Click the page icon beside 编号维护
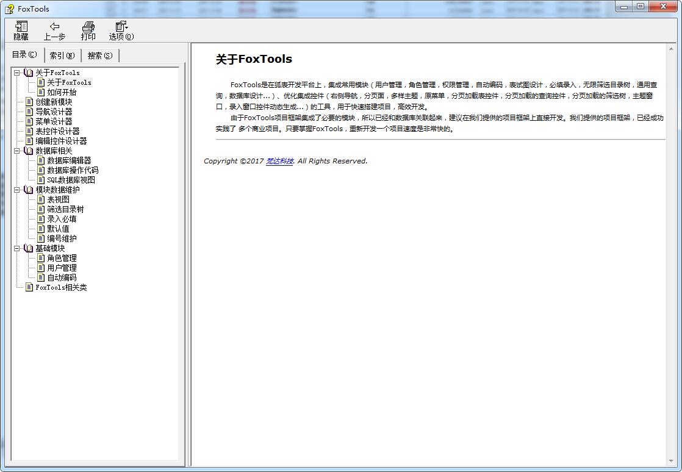 point(41,238)
